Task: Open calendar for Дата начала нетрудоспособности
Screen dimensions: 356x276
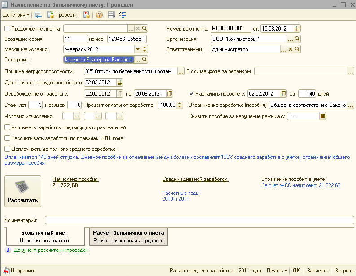Action: click(x=119, y=83)
